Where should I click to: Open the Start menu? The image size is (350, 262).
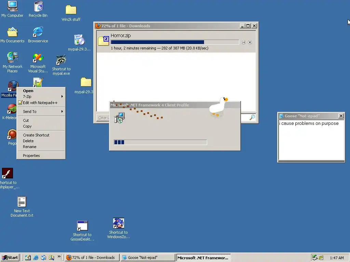tap(10, 258)
